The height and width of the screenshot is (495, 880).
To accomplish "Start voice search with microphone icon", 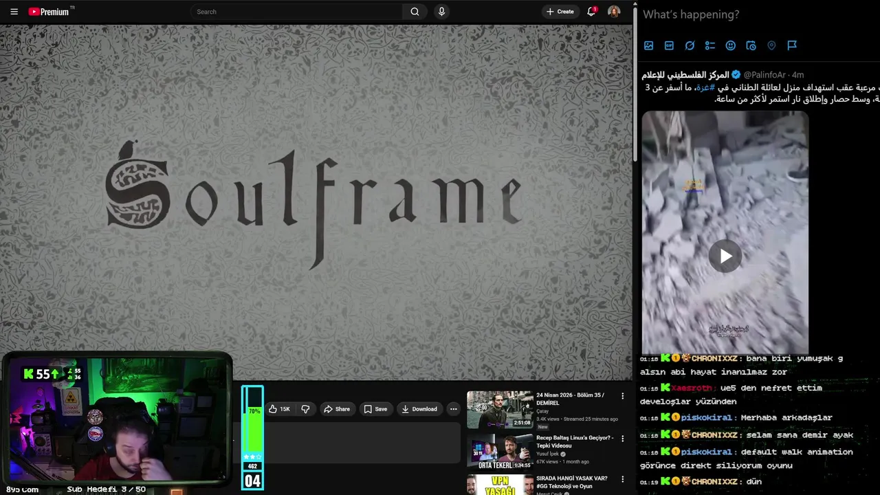I will tap(441, 12).
